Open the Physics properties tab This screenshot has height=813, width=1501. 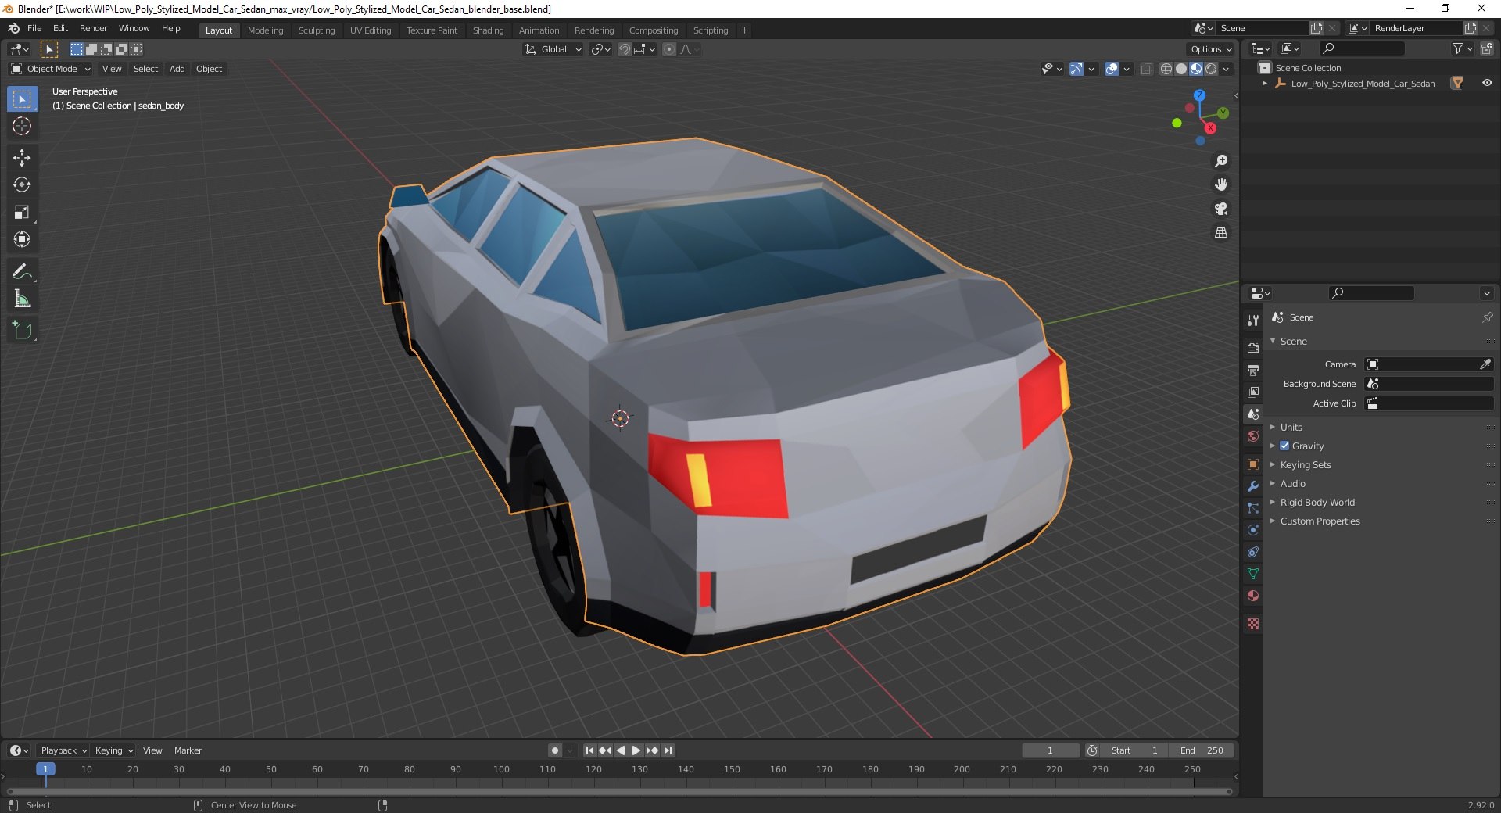(x=1253, y=530)
